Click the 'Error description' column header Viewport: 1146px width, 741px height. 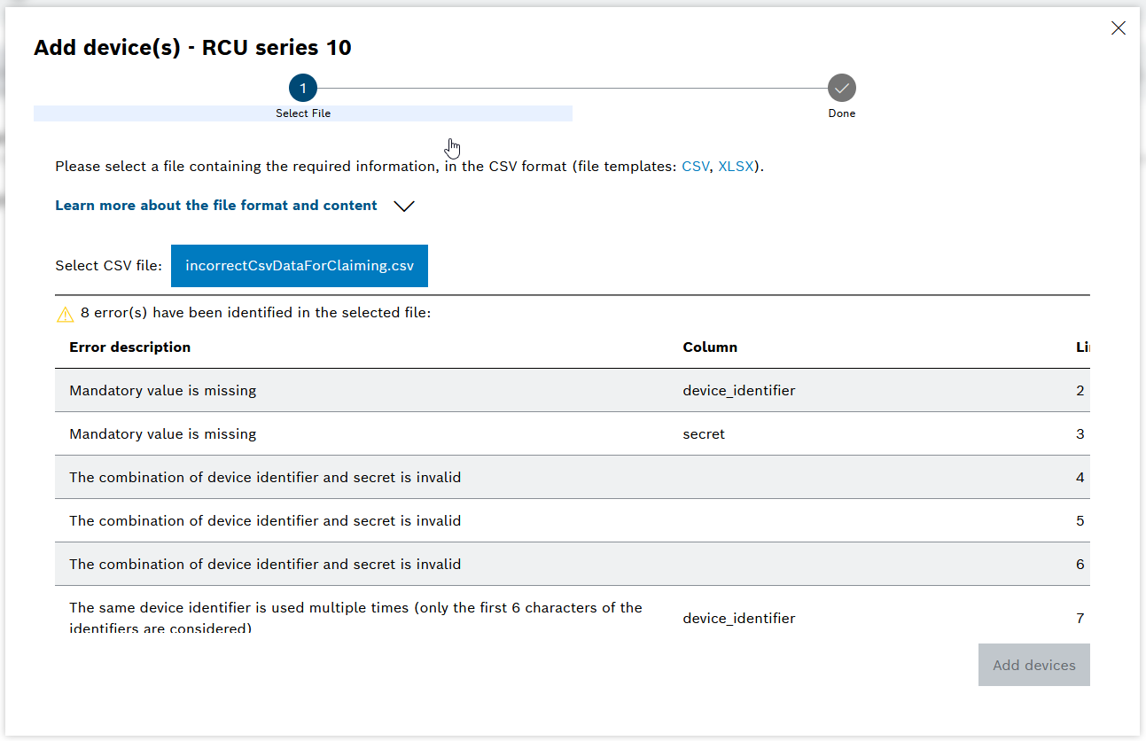point(130,347)
